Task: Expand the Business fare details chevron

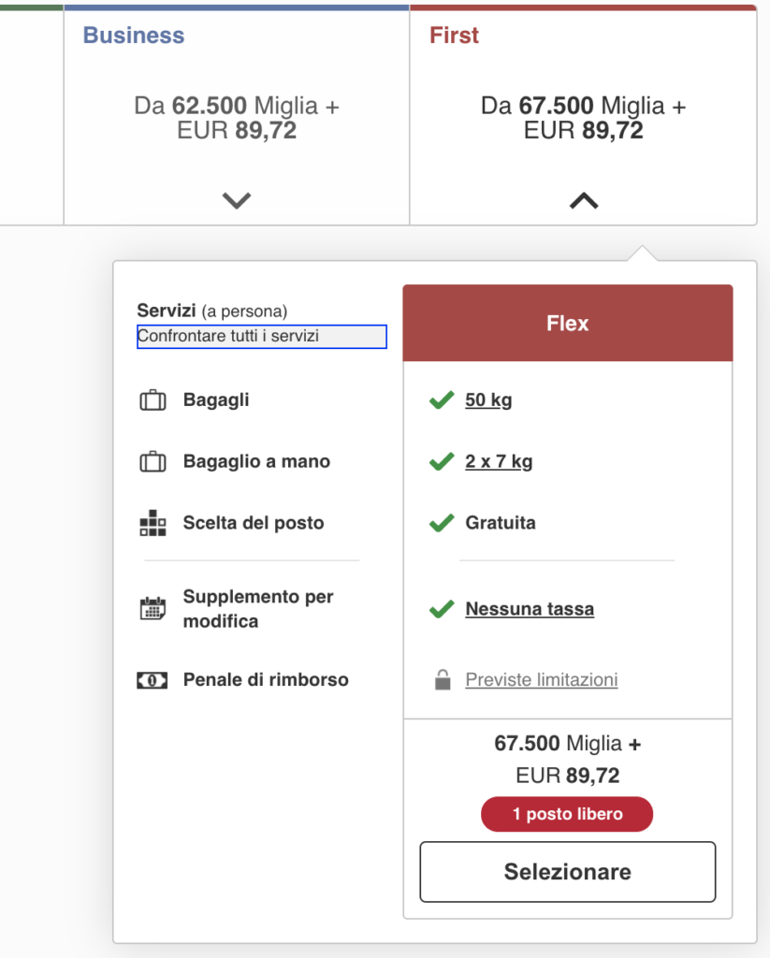Action: [237, 199]
